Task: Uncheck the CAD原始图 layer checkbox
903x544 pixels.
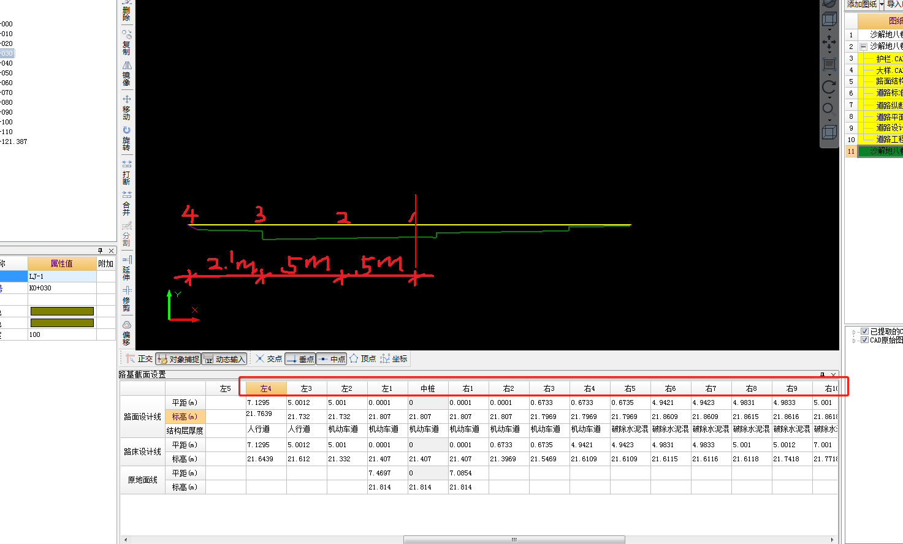Action: [x=864, y=340]
